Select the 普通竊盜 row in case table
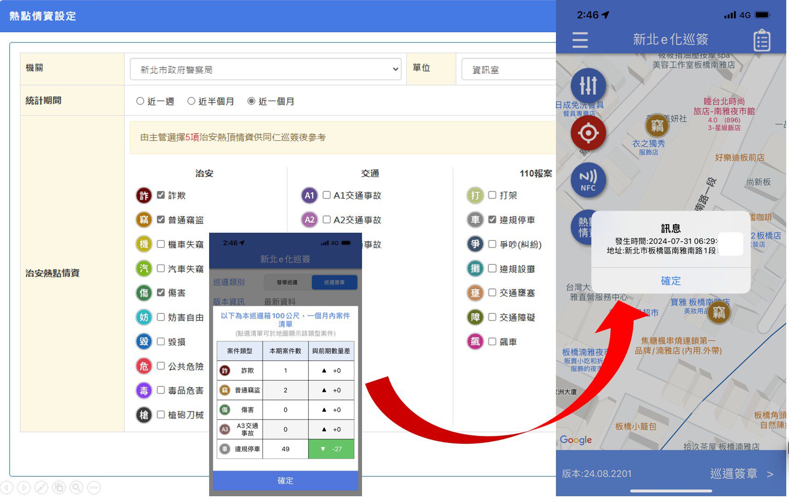Viewport: 789px width, 499px height. [x=286, y=390]
